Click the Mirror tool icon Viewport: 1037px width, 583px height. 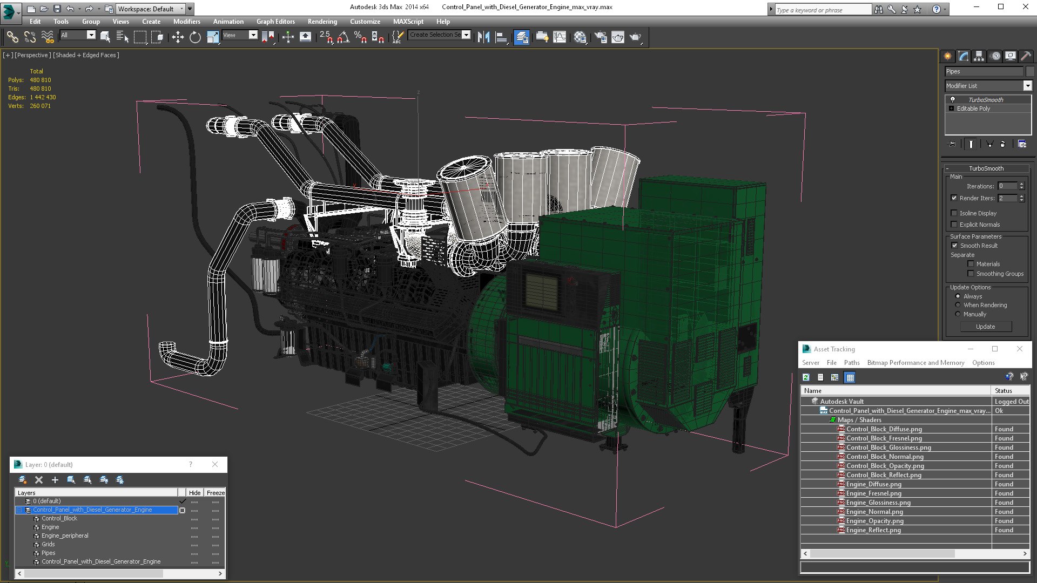pos(483,37)
